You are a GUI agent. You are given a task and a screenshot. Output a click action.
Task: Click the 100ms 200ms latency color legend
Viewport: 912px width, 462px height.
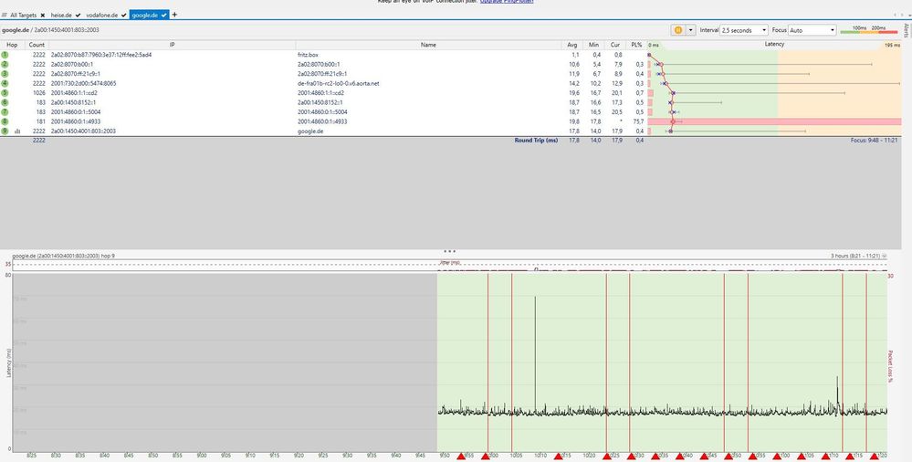(x=869, y=30)
